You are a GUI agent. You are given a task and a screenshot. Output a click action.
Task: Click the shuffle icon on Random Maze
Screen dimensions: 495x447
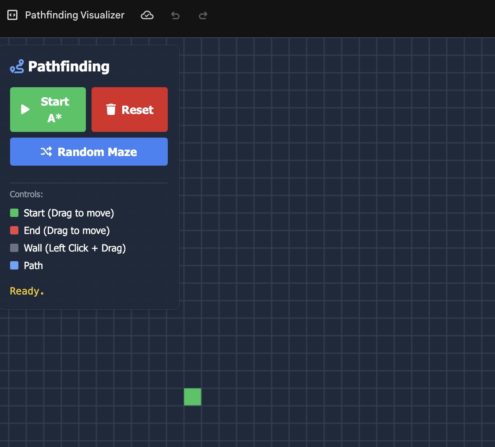coord(46,151)
